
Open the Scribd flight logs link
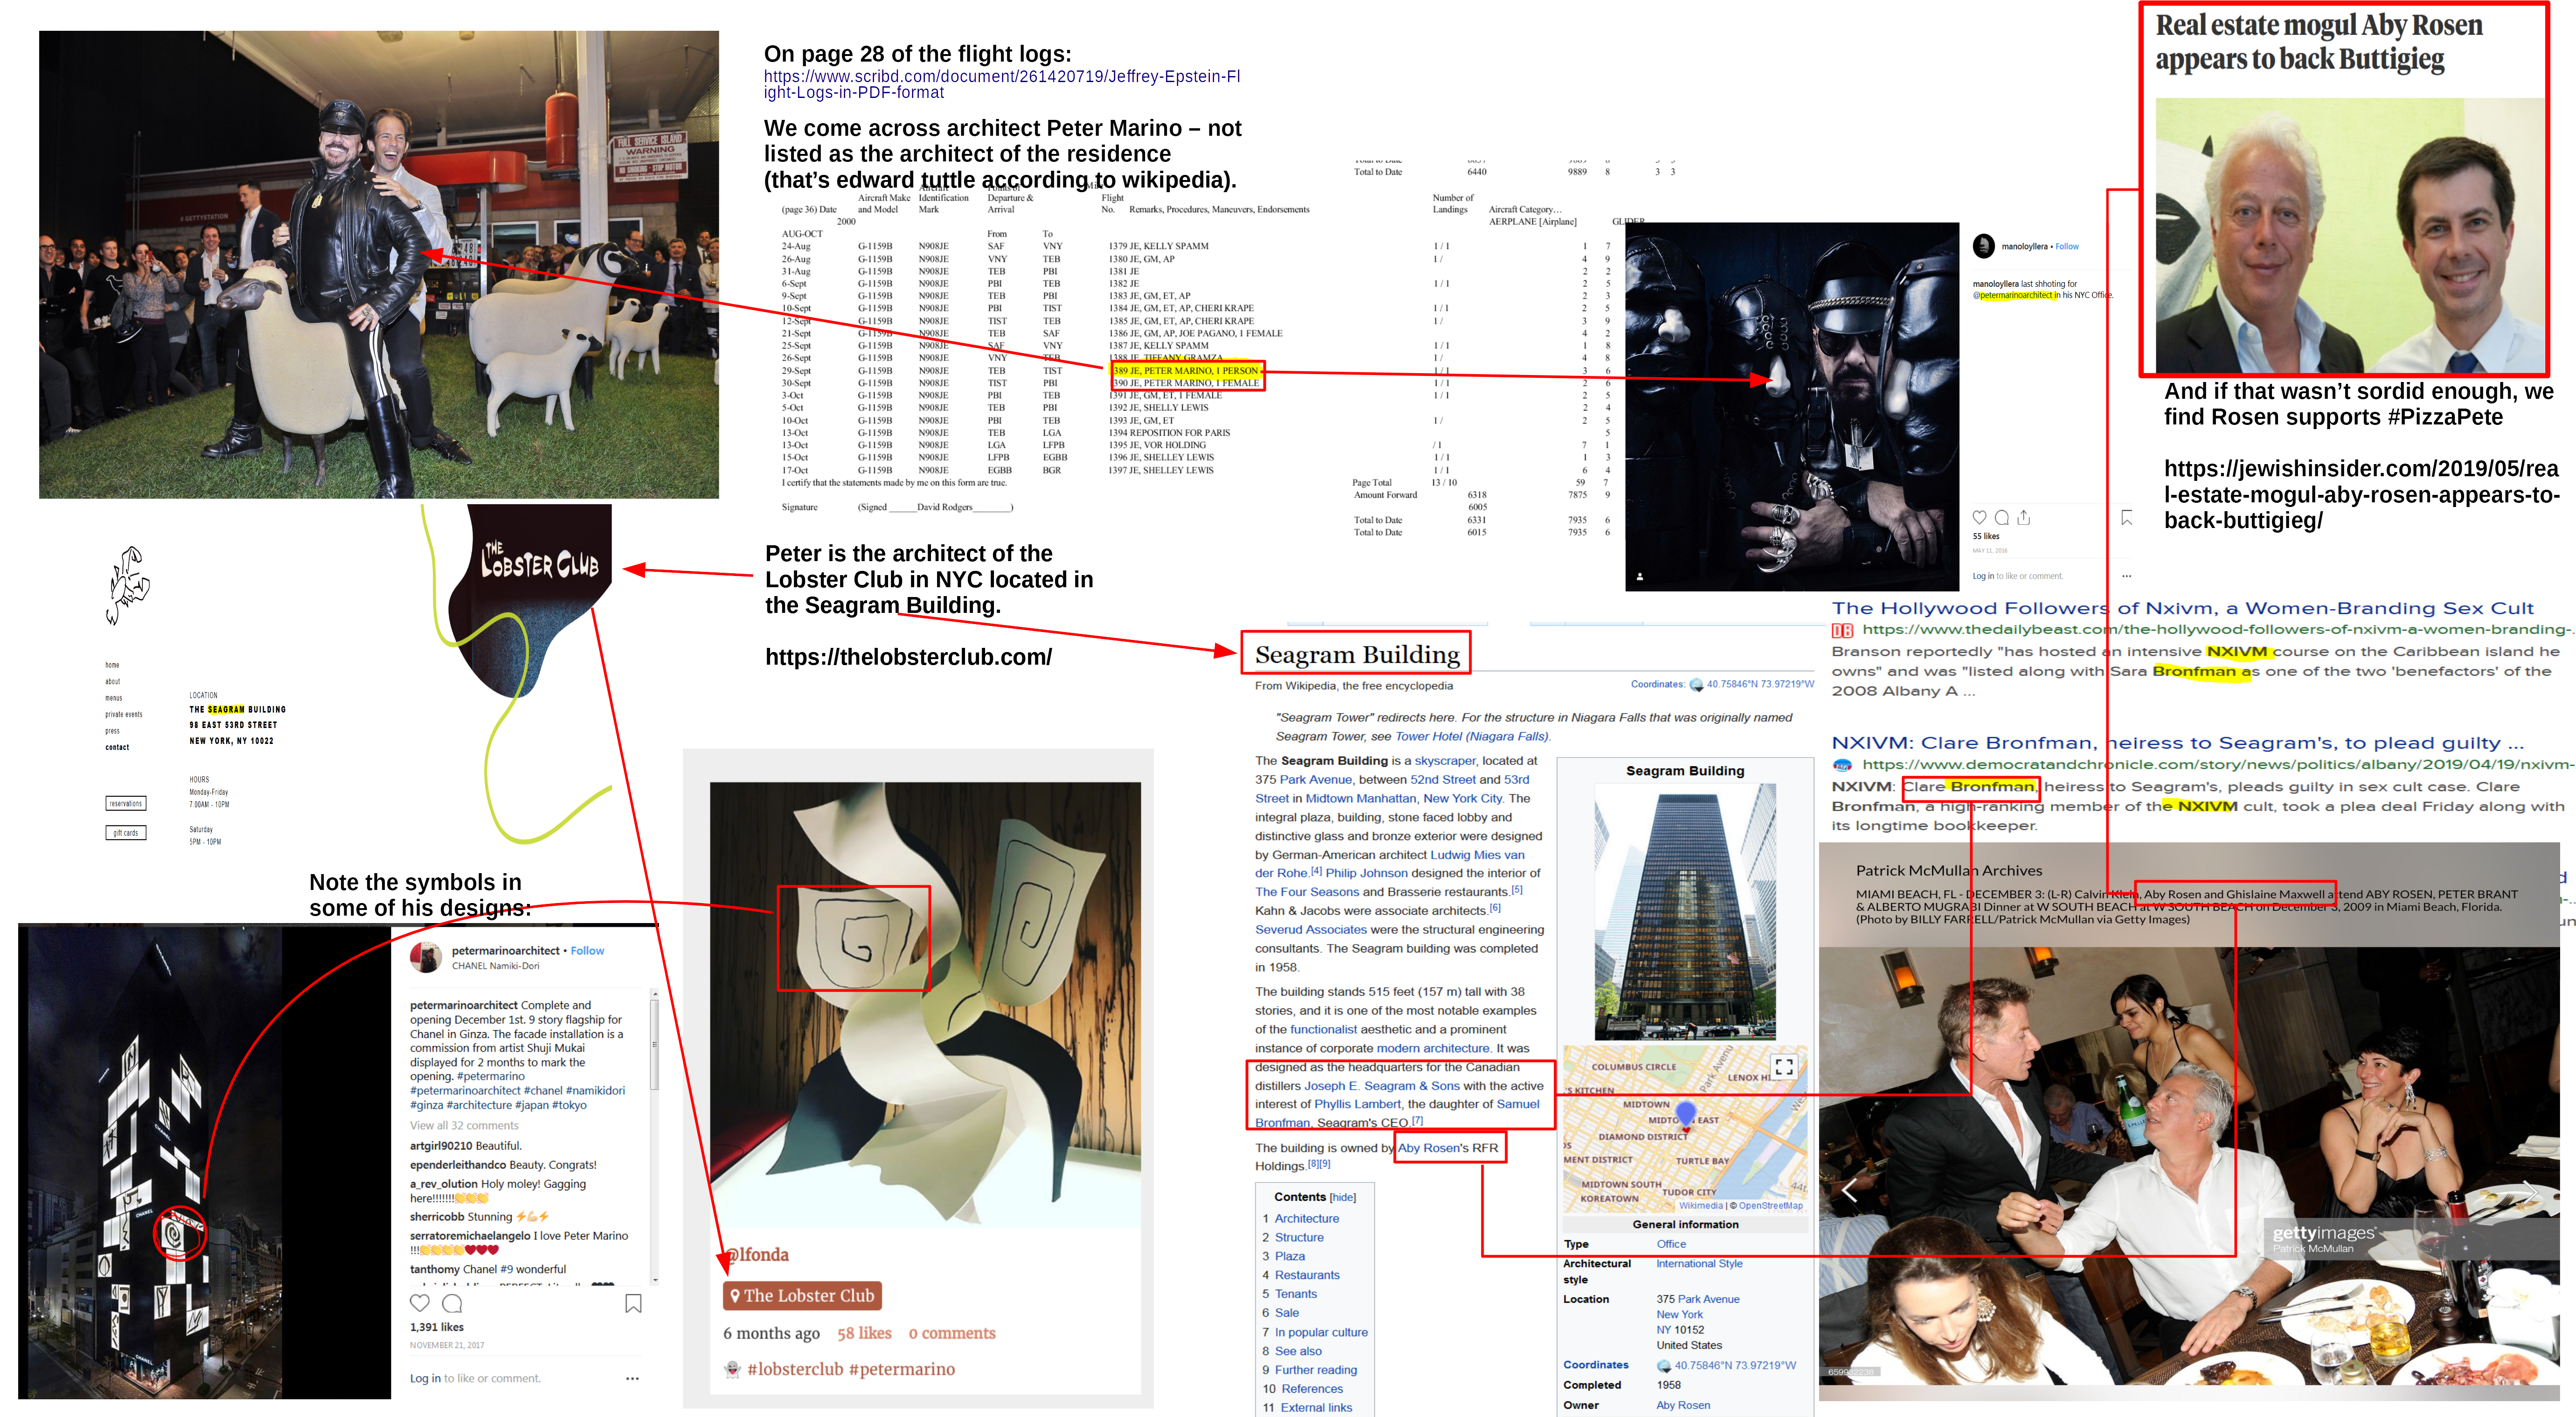pyautogui.click(x=1002, y=84)
